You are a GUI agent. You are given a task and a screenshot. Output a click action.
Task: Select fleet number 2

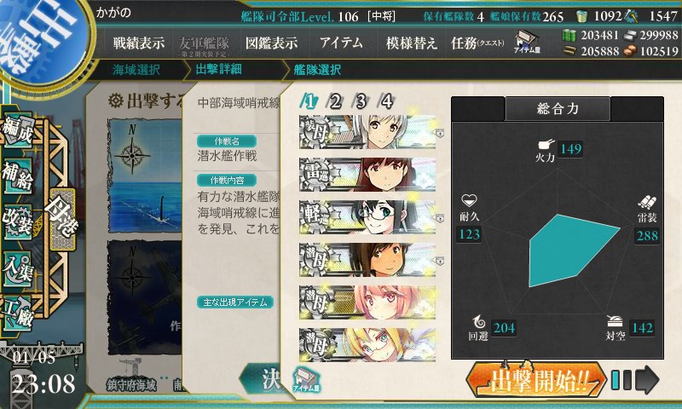click(335, 101)
